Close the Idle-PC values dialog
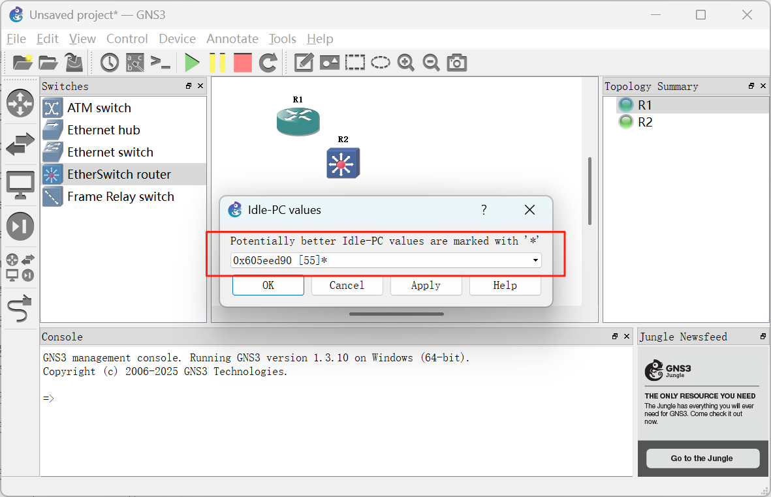Viewport: 771px width, 497px height. click(x=529, y=210)
